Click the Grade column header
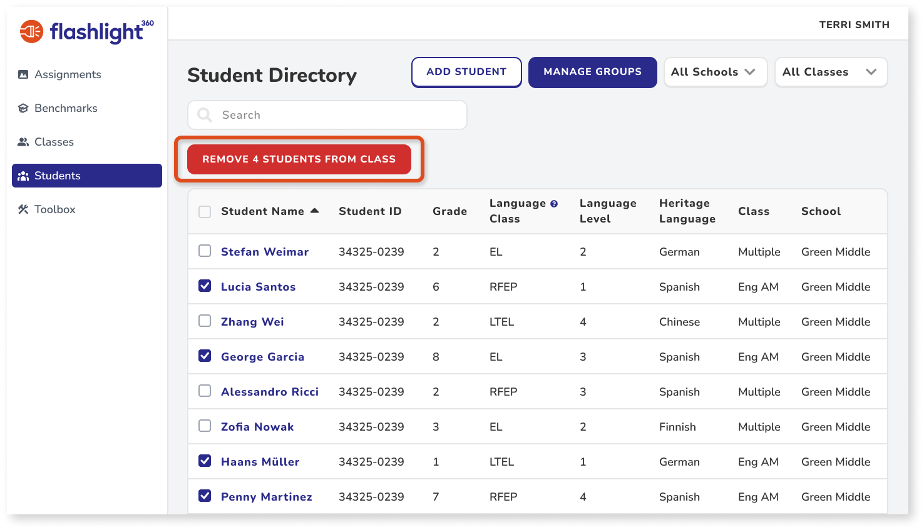This screenshot has width=924, height=530. [x=449, y=211]
